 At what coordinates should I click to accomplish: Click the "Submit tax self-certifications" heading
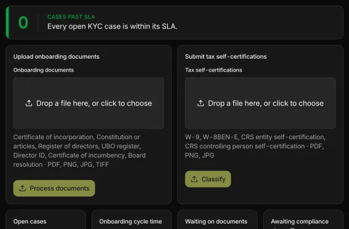226,57
